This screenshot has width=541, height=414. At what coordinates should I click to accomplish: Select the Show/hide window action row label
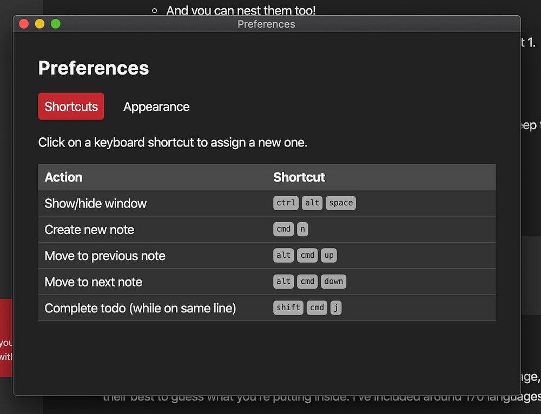coord(96,204)
